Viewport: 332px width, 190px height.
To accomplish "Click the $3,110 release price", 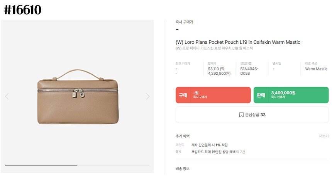I will 215,69.
